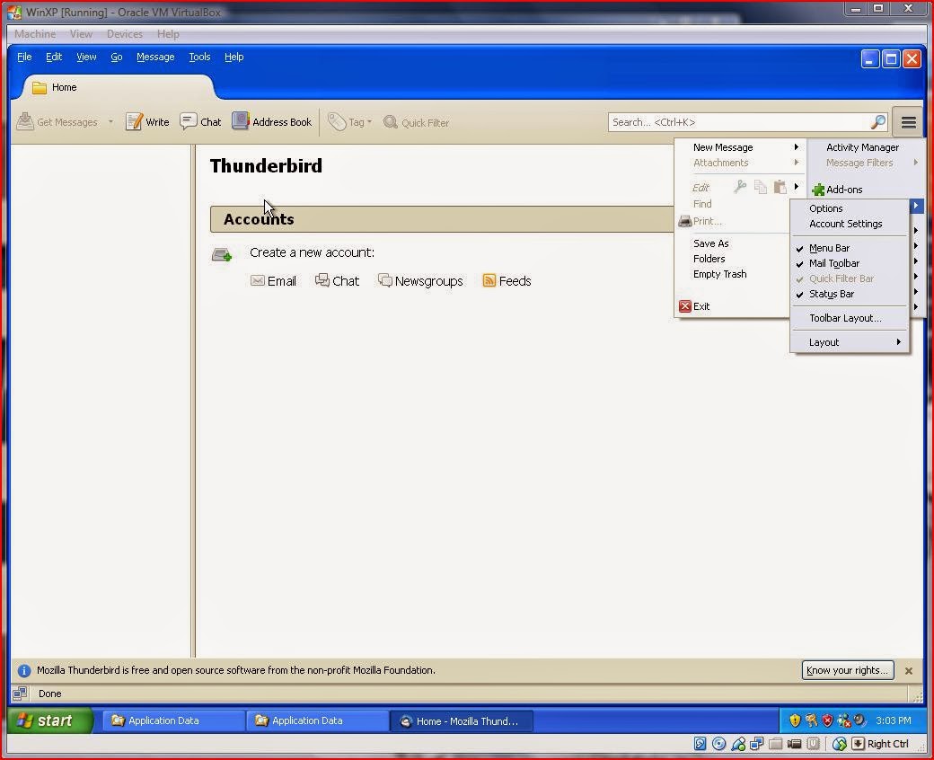This screenshot has height=760, width=934.
Task: Open the Get Messages dropdown arrow
Action: coord(110,122)
